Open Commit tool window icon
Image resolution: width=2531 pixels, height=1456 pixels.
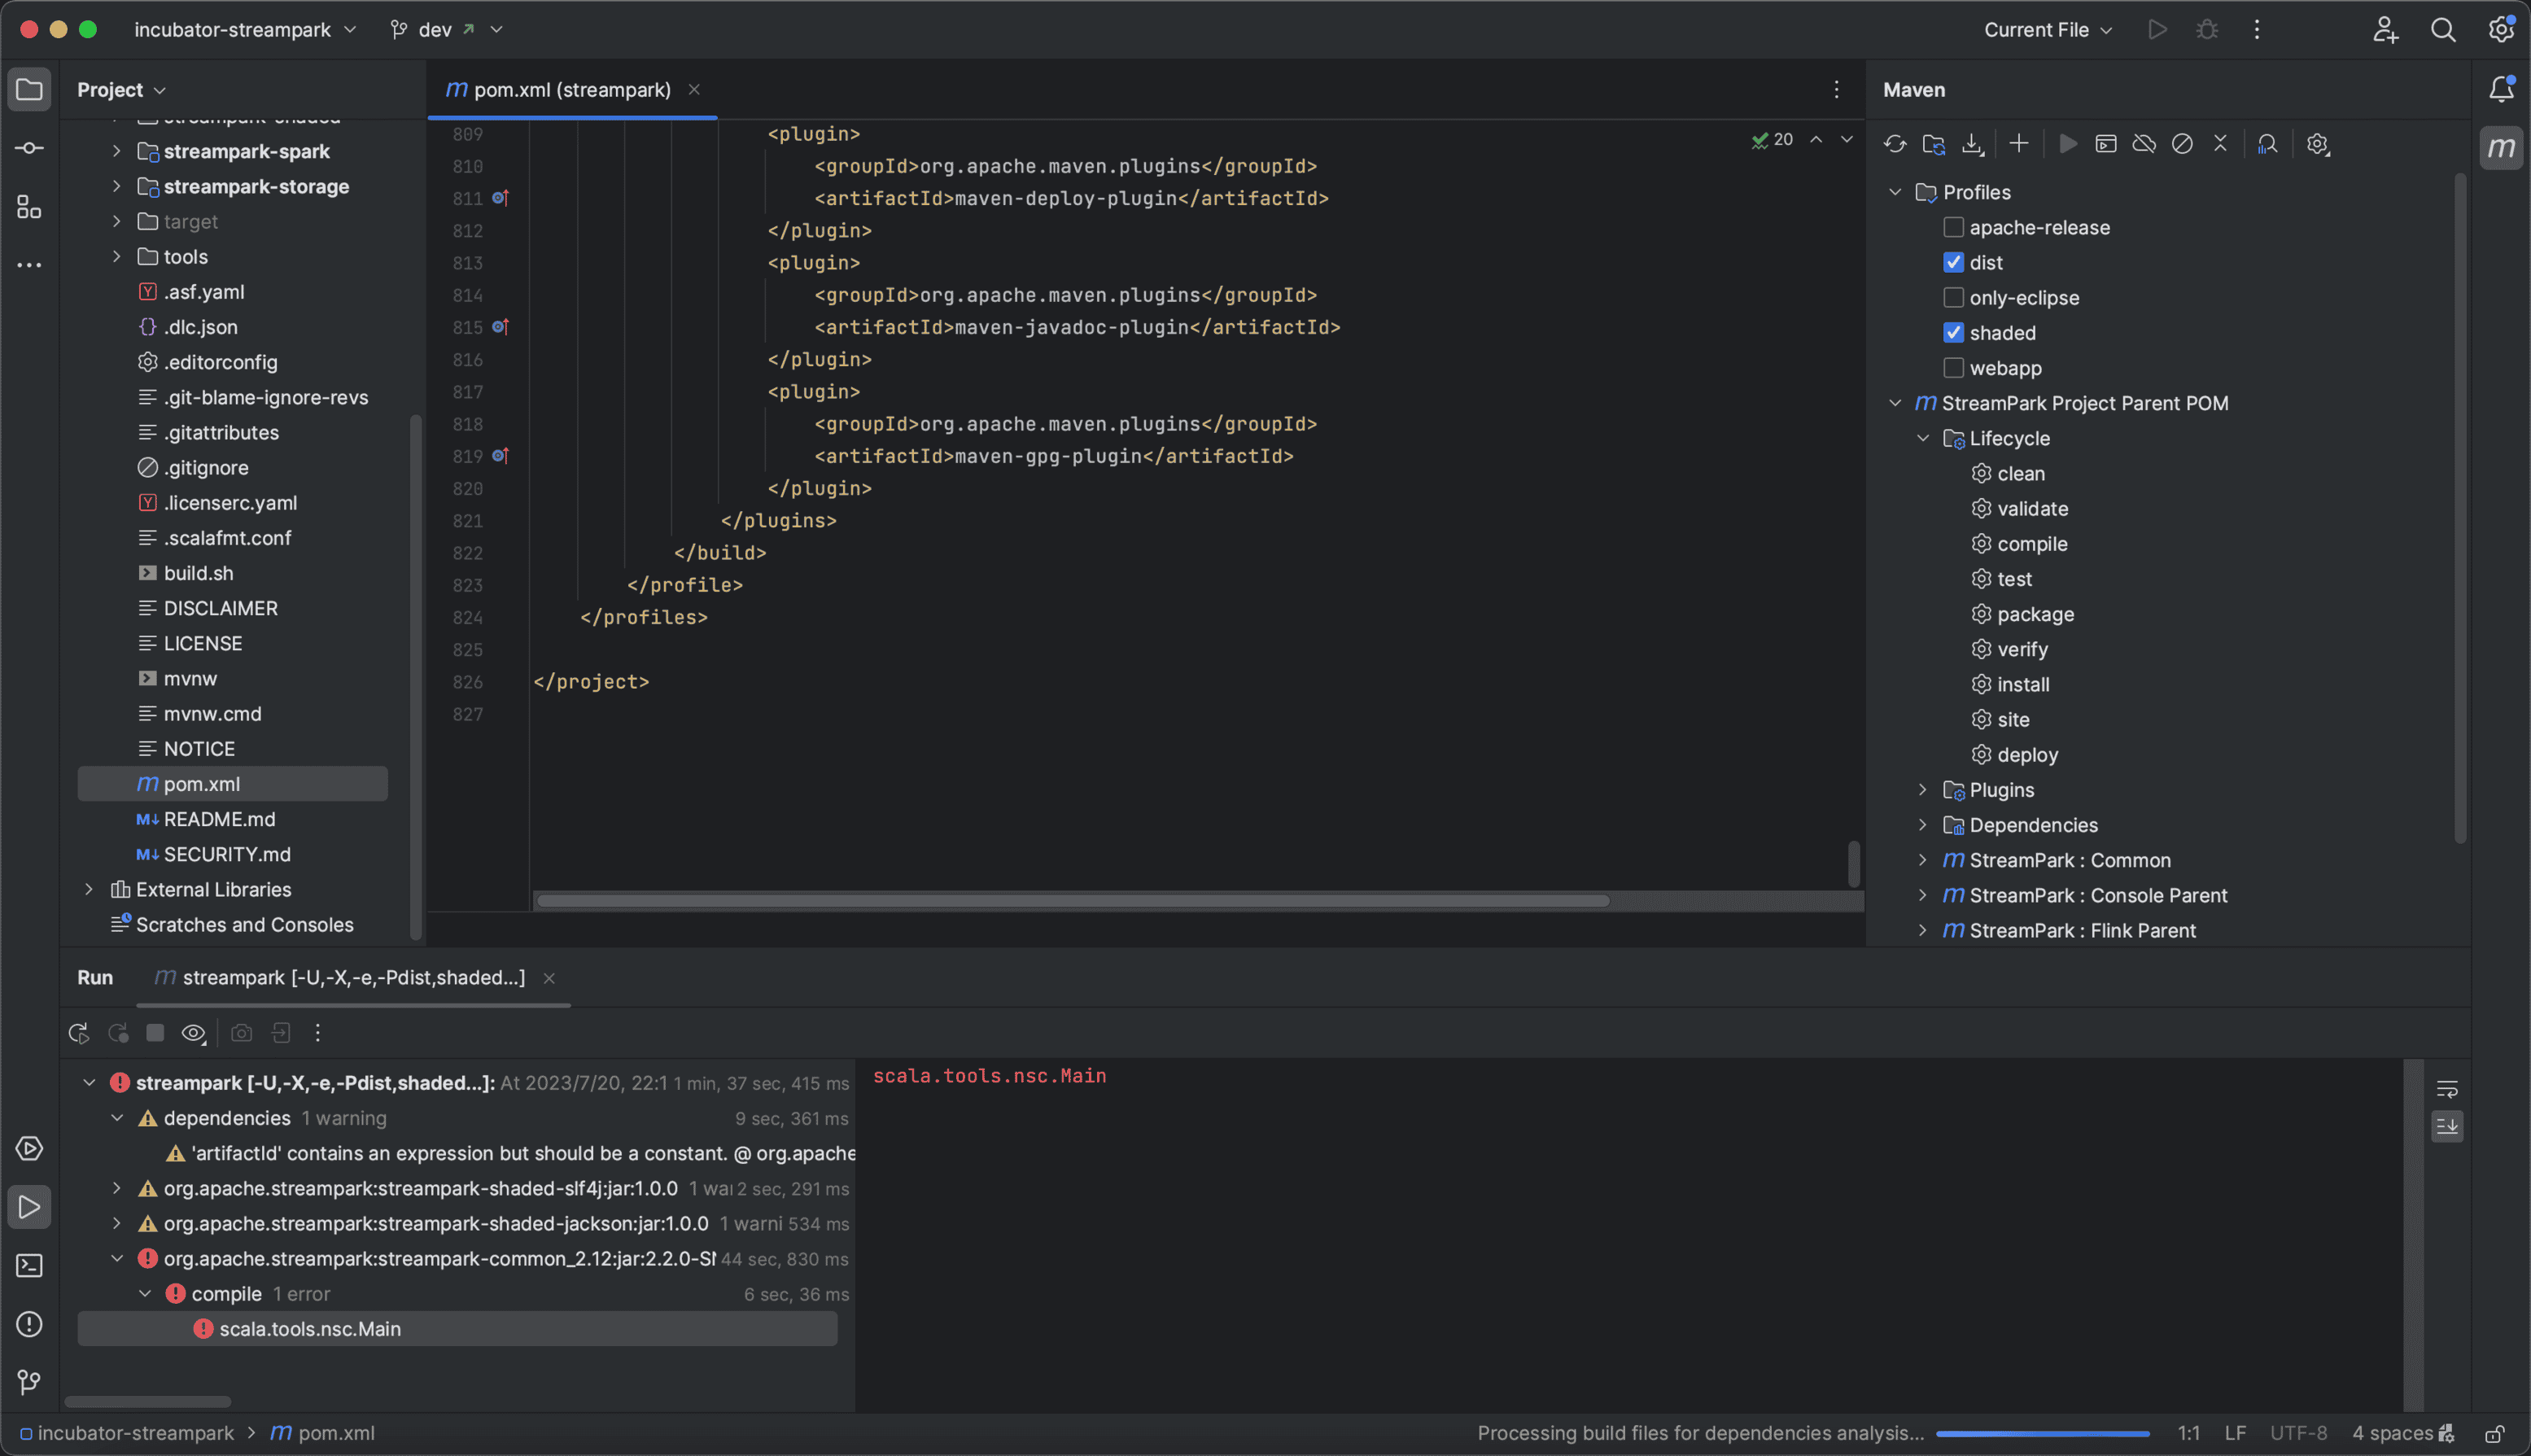pyautogui.click(x=29, y=148)
